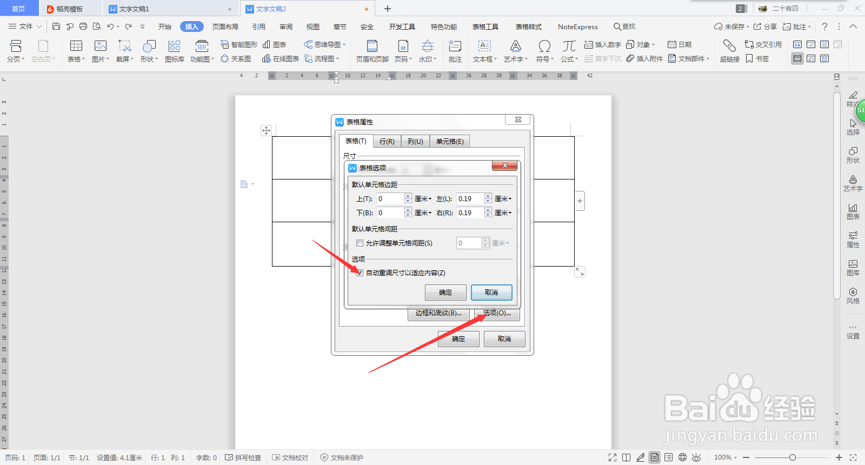The height and width of the screenshot is (465, 865).
Task: Open the Review ribbon tab
Action: [x=286, y=26]
